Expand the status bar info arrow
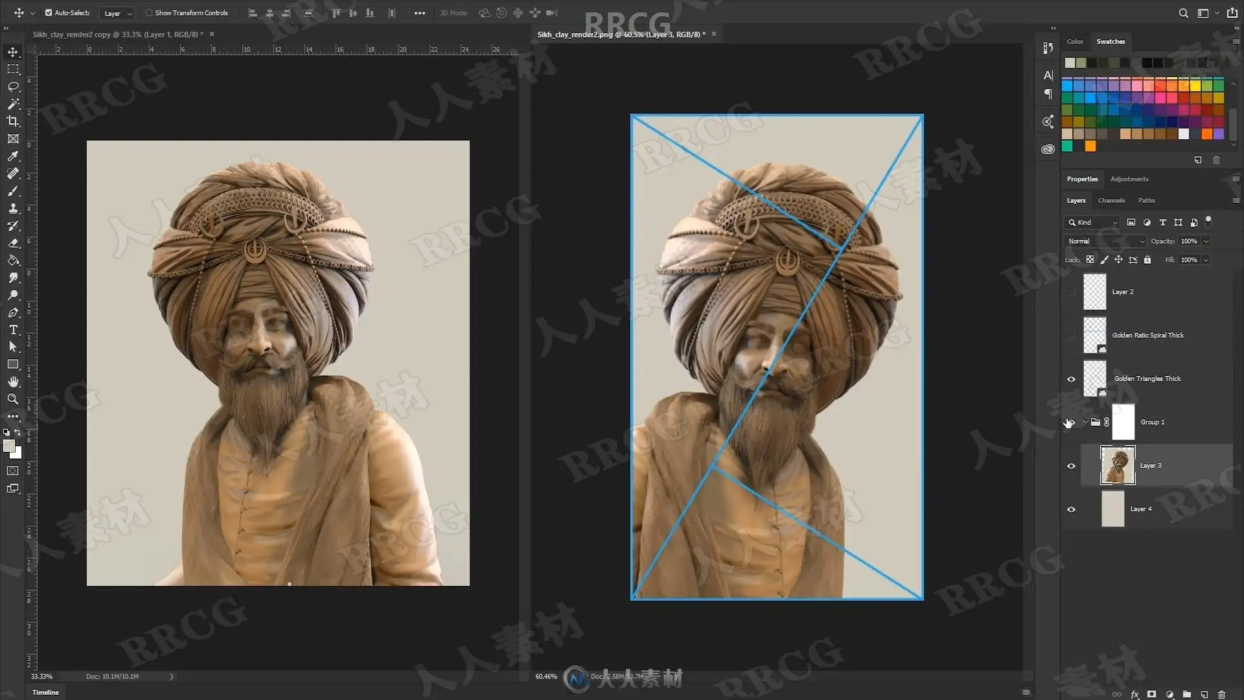The image size is (1244, 700). [x=172, y=677]
